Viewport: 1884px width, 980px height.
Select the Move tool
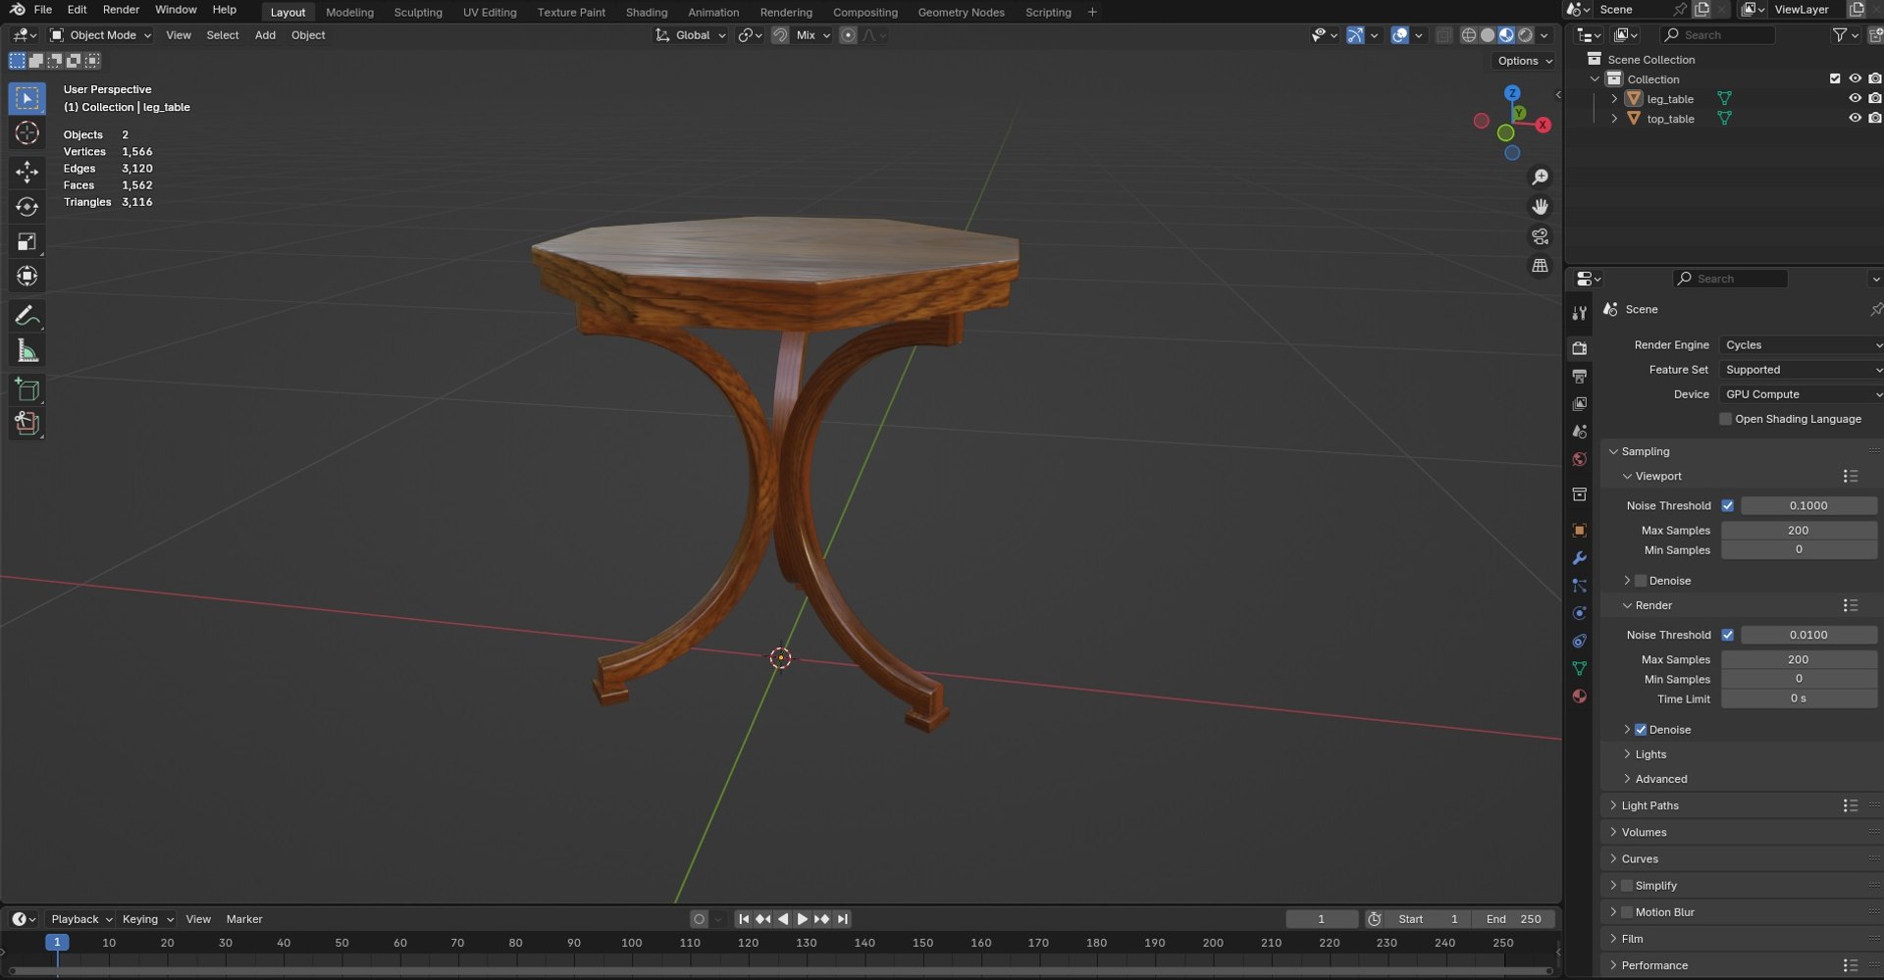pyautogui.click(x=27, y=172)
